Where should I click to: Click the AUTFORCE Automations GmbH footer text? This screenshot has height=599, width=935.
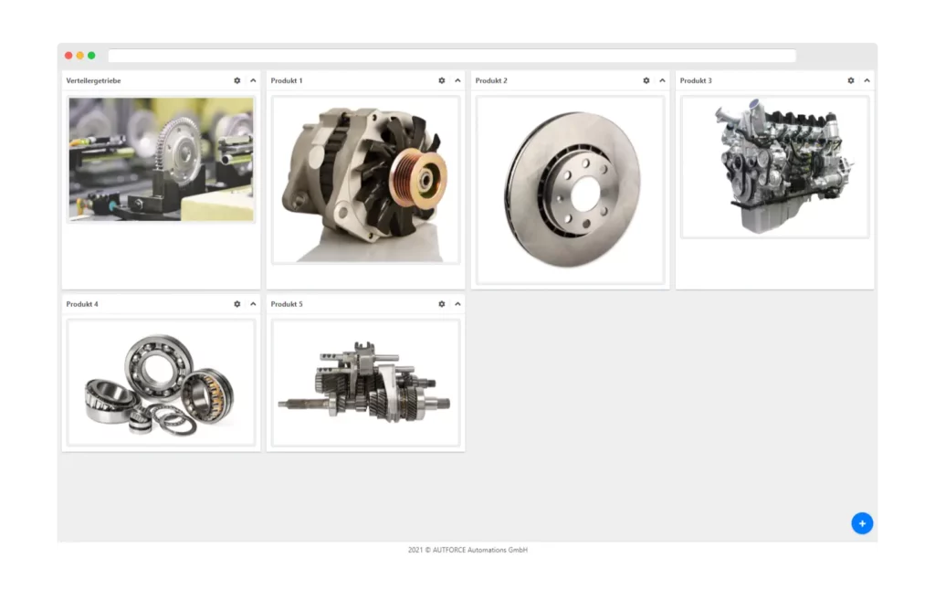467,550
